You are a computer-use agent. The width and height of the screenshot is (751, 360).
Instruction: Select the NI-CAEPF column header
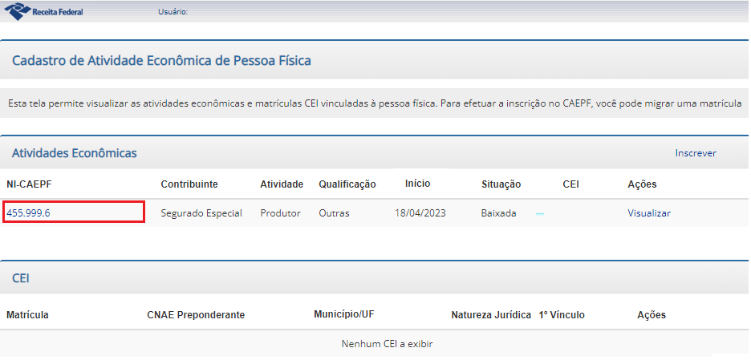pos(29,184)
